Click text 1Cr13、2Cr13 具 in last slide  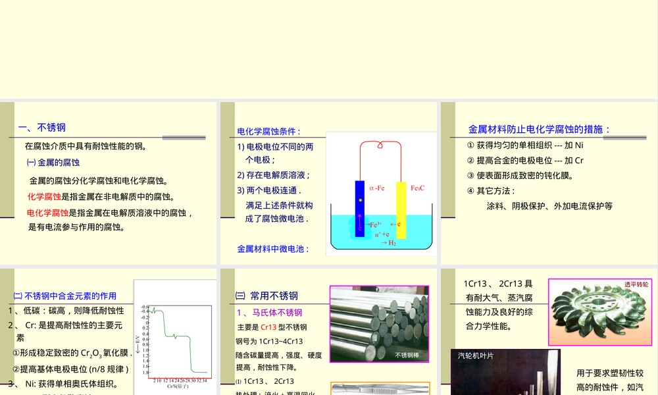coord(498,284)
